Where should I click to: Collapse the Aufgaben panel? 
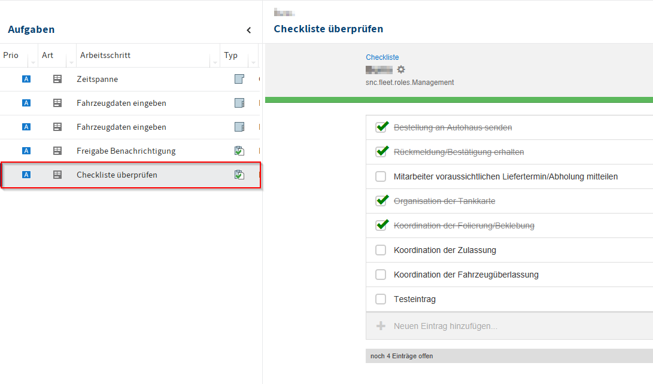pos(249,30)
